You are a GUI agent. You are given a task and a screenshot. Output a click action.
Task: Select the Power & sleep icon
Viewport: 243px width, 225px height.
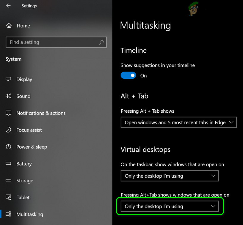click(8, 147)
